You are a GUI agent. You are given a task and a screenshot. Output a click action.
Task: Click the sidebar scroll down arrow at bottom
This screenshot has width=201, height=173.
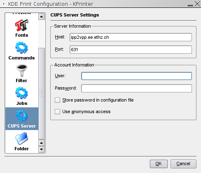click(x=42, y=149)
